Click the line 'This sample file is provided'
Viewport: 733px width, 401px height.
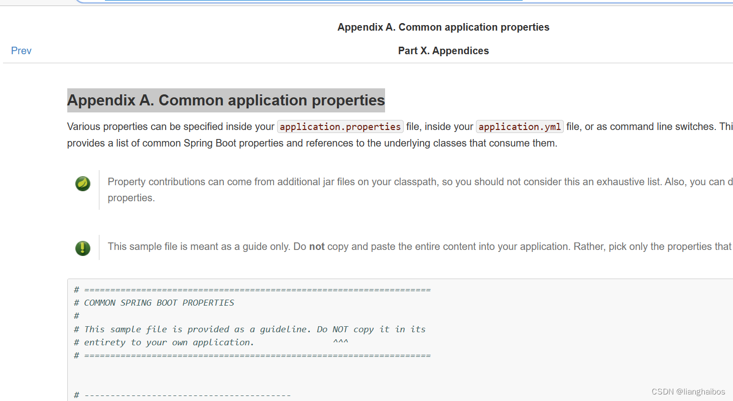pyautogui.click(x=250, y=329)
